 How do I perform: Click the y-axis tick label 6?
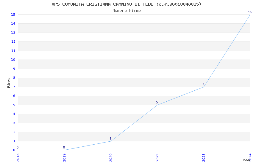click(x=14, y=96)
